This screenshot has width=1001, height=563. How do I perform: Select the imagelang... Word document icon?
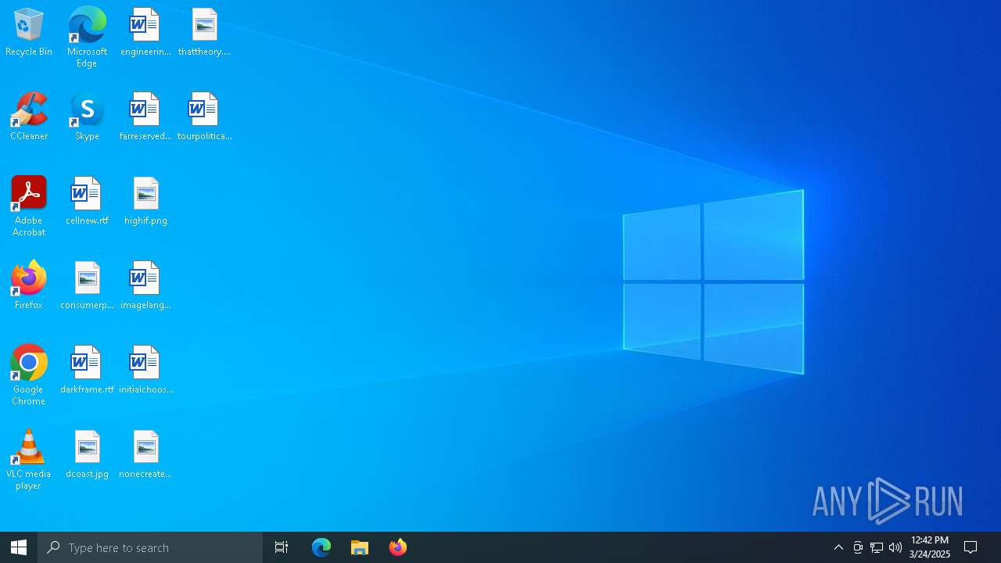coord(145,286)
